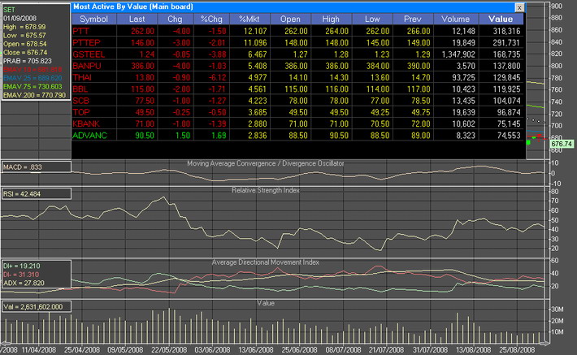Click the Moving Average Convergence / Divergence Oscillator title
Viewport: 577px width, 355px height.
tap(265, 163)
